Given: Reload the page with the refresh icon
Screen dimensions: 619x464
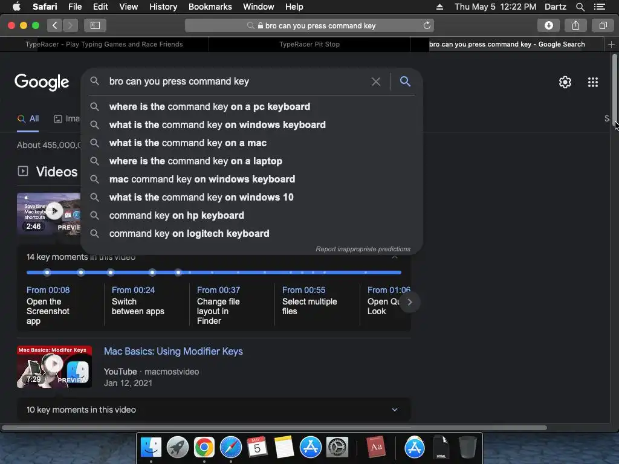Looking at the screenshot, I should coord(427,25).
